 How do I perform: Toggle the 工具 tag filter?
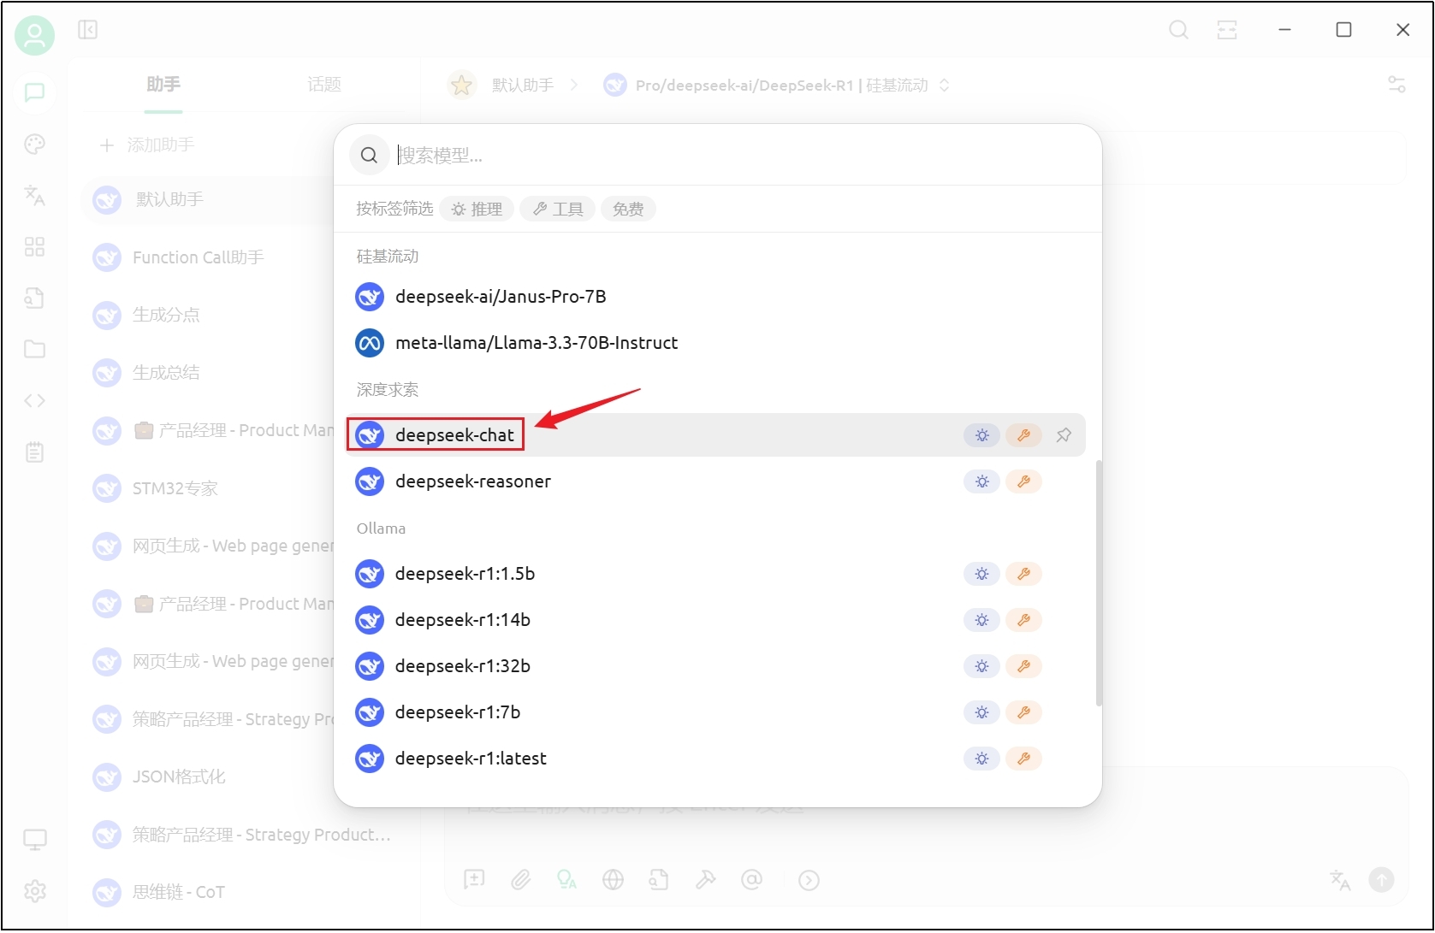tap(557, 209)
